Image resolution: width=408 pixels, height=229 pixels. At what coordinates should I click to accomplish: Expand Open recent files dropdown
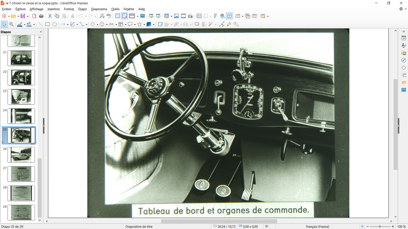pyautogui.click(x=18, y=16)
